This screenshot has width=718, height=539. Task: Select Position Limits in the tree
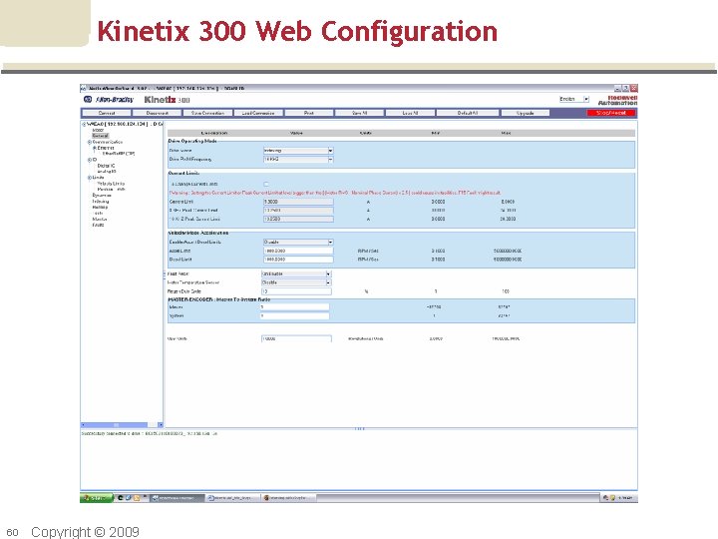(x=111, y=190)
